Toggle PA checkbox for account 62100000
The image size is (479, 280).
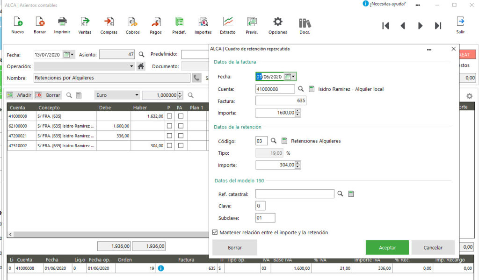[x=181, y=126]
